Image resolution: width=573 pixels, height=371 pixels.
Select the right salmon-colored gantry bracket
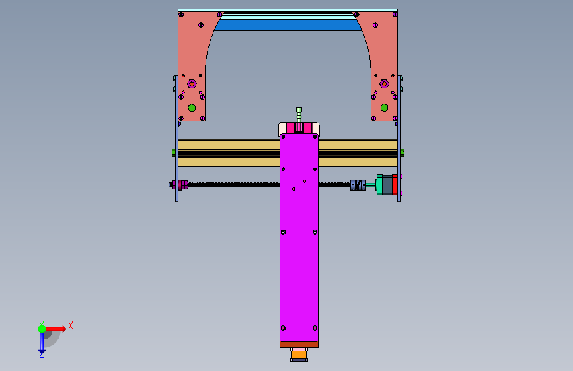tap(384, 66)
